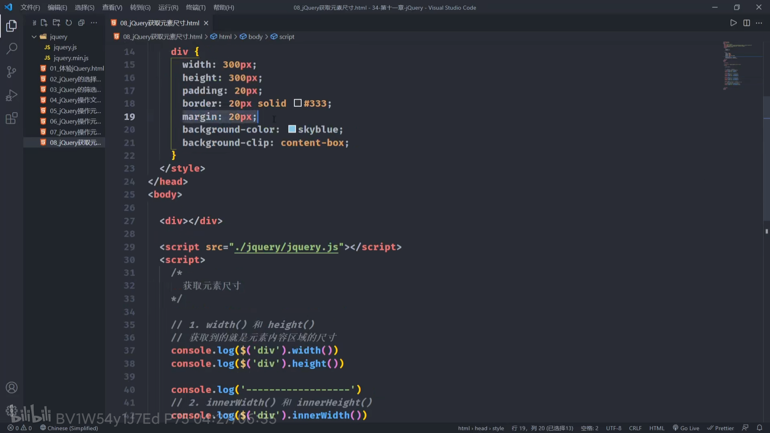Screen dimensions: 770x433
Task: Close the 08_jQuery获取元素尺寸.html tab
Action: point(206,23)
